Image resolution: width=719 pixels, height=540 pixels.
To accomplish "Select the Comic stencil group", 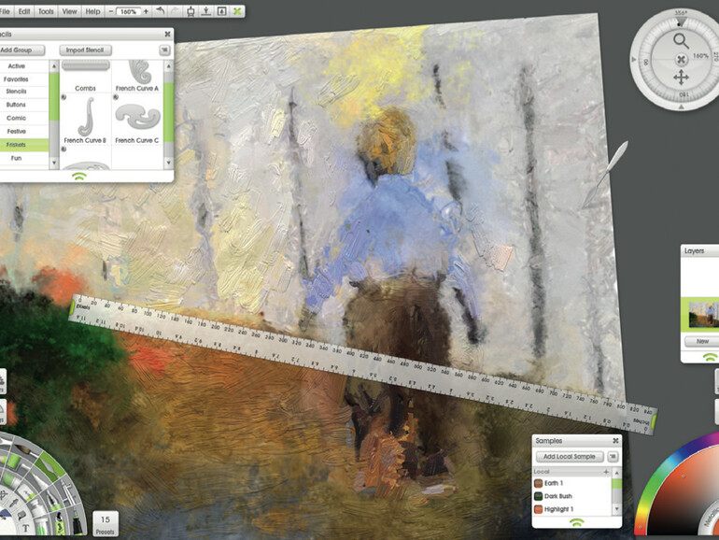I will coord(24,118).
